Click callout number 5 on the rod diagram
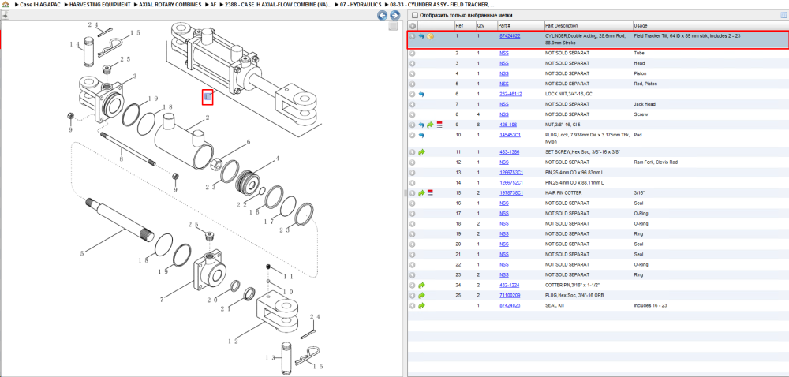789x377 pixels. pyautogui.click(x=82, y=253)
